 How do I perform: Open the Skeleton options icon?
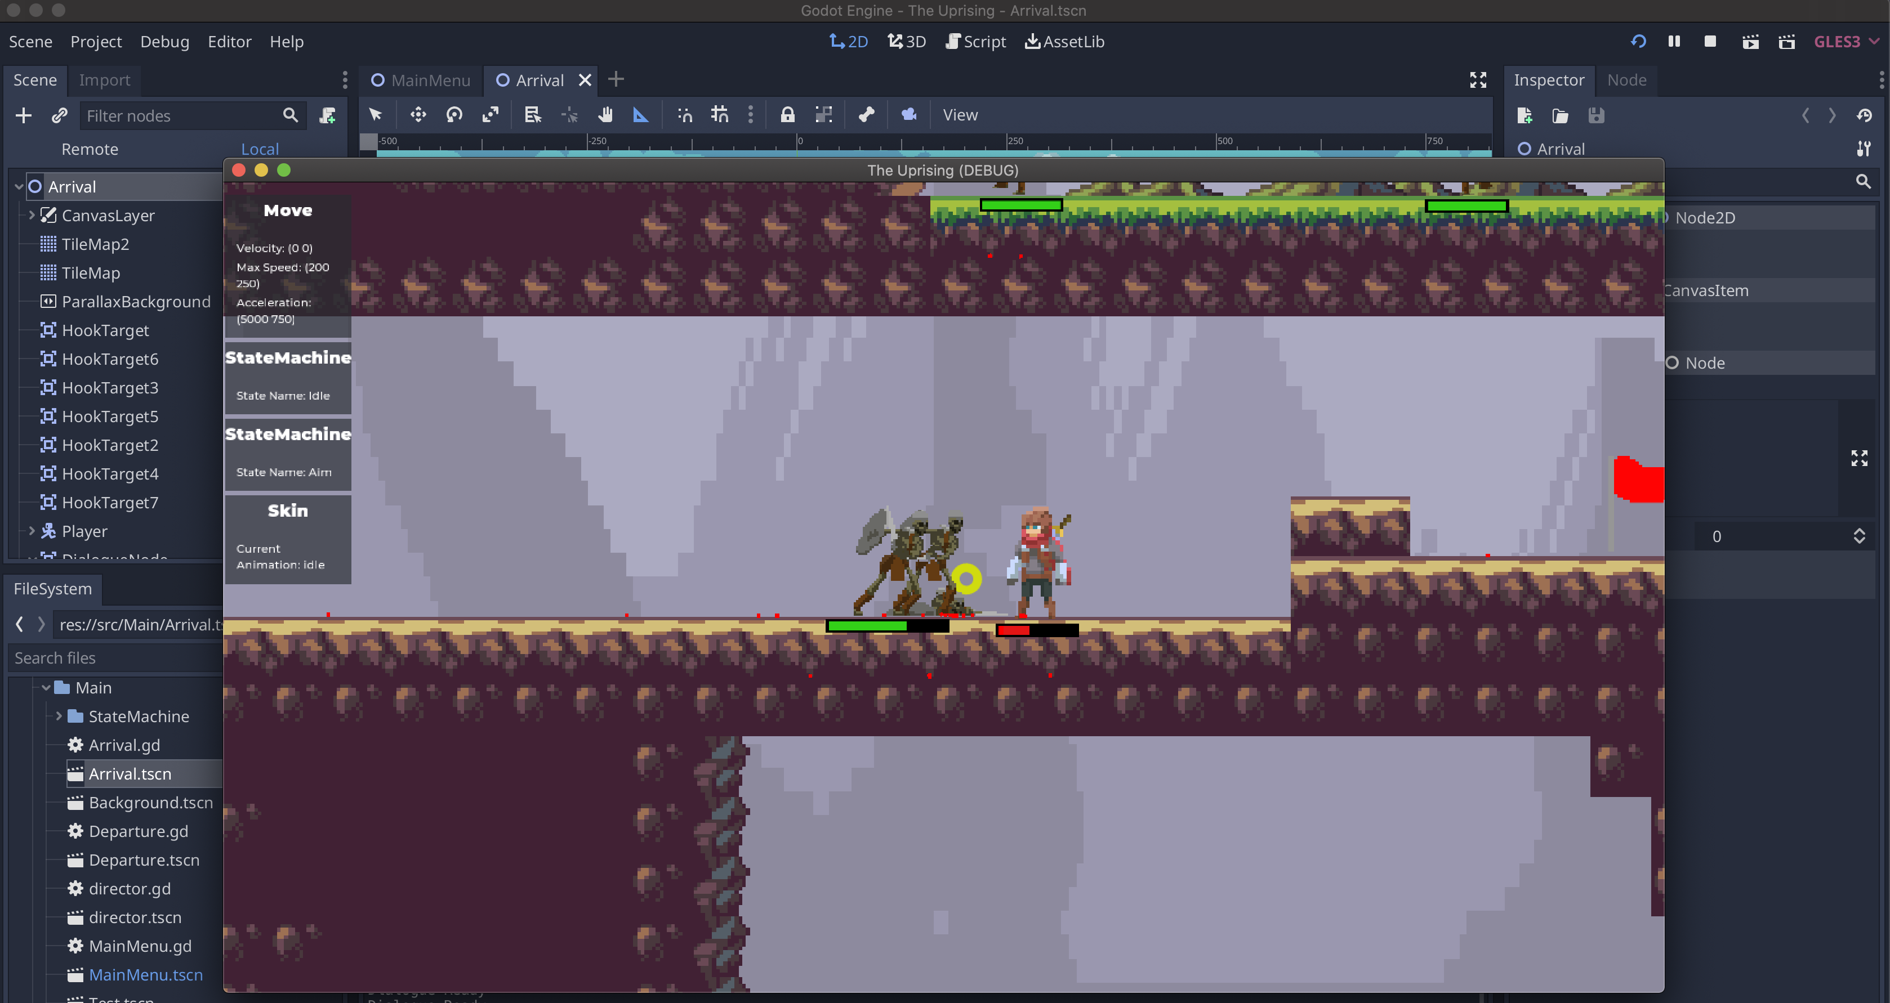tap(867, 115)
